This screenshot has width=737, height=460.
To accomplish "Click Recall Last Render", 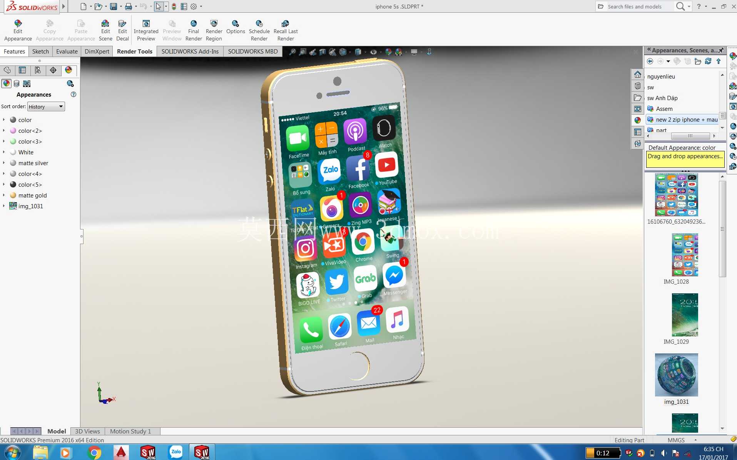I will coord(286,30).
